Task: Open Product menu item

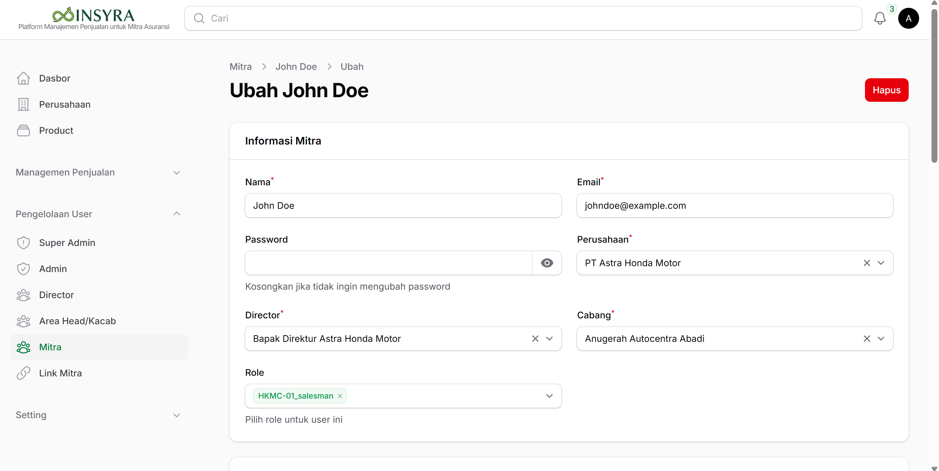Action: 99,130
